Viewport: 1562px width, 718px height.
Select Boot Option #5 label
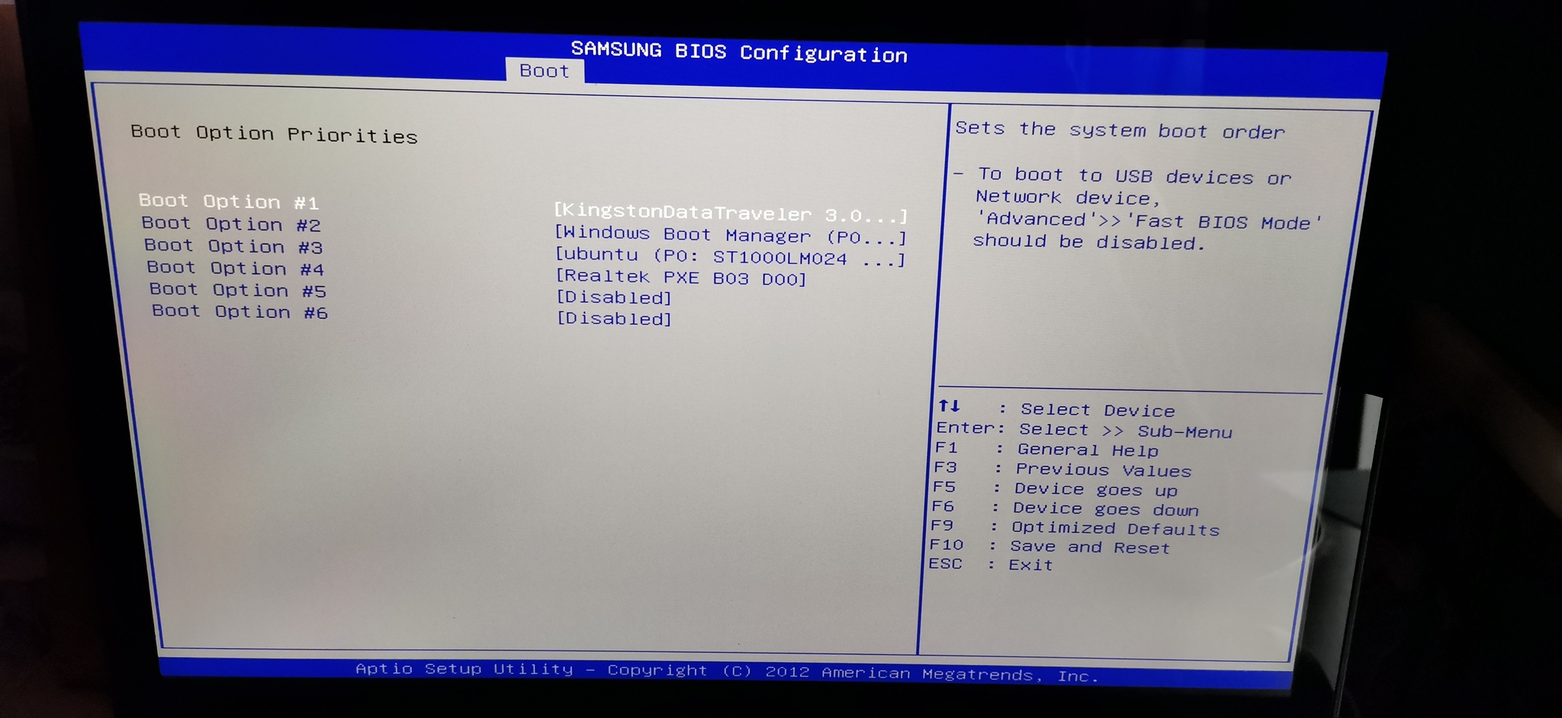238,290
